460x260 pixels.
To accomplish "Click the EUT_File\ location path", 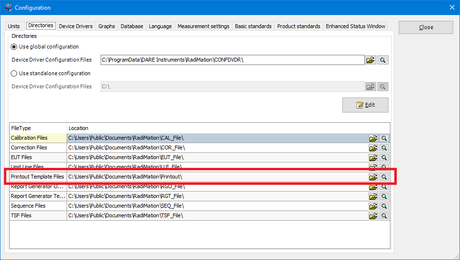I will (x=126, y=157).
